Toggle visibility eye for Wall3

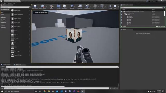[121, 24]
